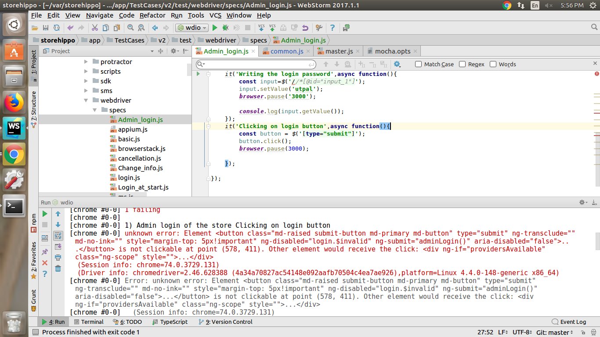Update project via VCS down-arrow icon
This screenshot has width=600, height=337.
[x=261, y=27]
